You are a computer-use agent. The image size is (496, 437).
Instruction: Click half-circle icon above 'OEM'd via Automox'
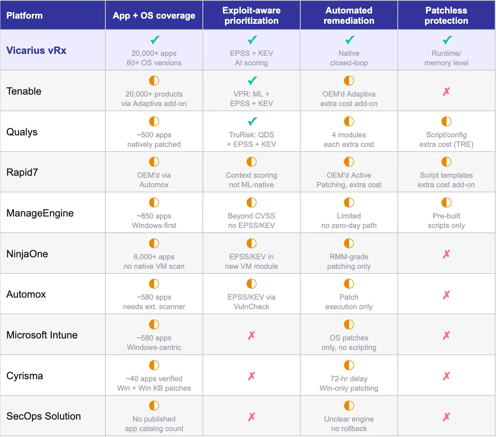tap(154, 162)
